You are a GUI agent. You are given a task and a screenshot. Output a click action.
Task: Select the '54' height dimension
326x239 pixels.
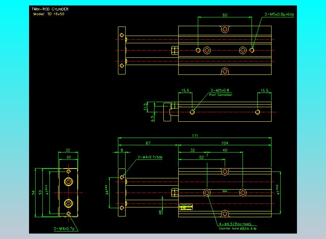point(33,193)
